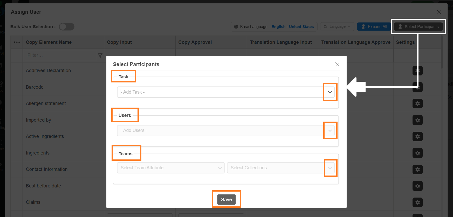
Task: Click the Copy Element Name filter field
Action: click(x=60, y=55)
